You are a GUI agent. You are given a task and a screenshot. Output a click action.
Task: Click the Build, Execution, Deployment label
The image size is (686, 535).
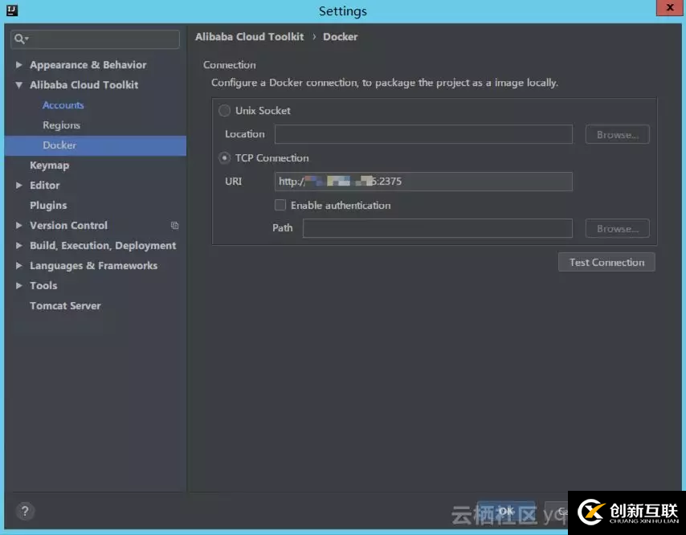pos(103,245)
